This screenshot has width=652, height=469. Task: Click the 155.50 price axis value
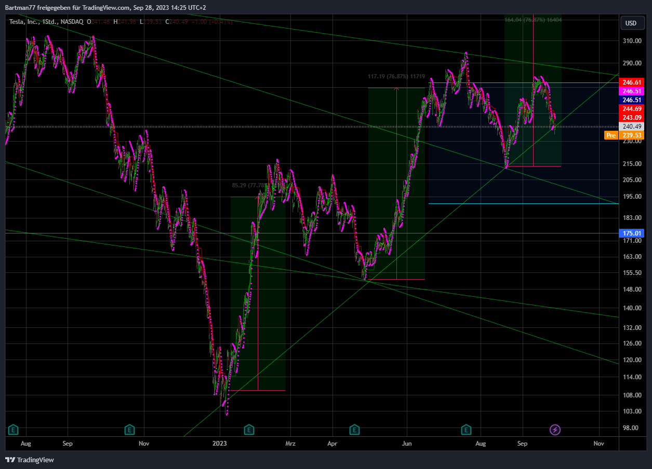pyautogui.click(x=632, y=273)
